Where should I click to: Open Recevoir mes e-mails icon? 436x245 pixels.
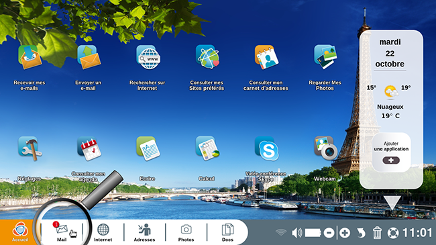tap(30, 57)
